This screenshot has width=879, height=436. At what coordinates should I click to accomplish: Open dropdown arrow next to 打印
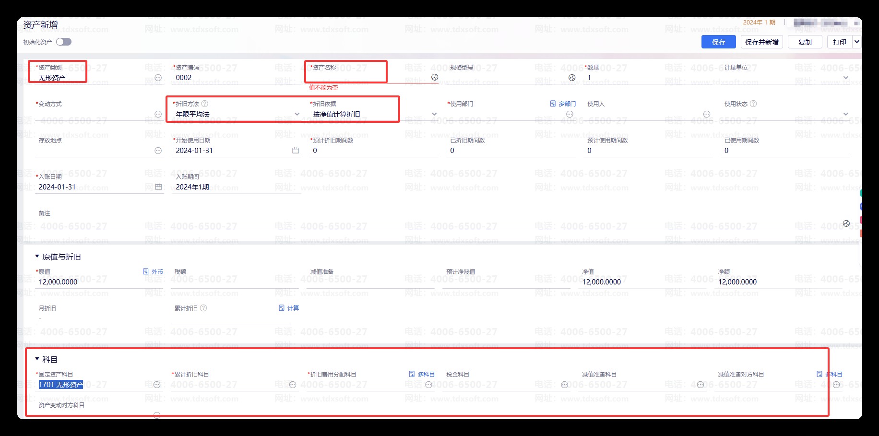[857, 42]
